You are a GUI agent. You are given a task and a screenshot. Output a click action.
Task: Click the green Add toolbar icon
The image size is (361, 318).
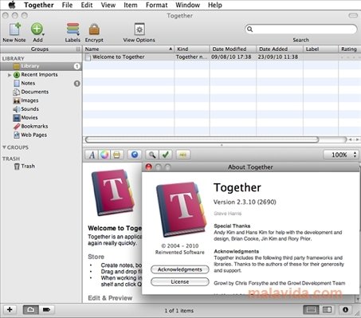click(37, 29)
